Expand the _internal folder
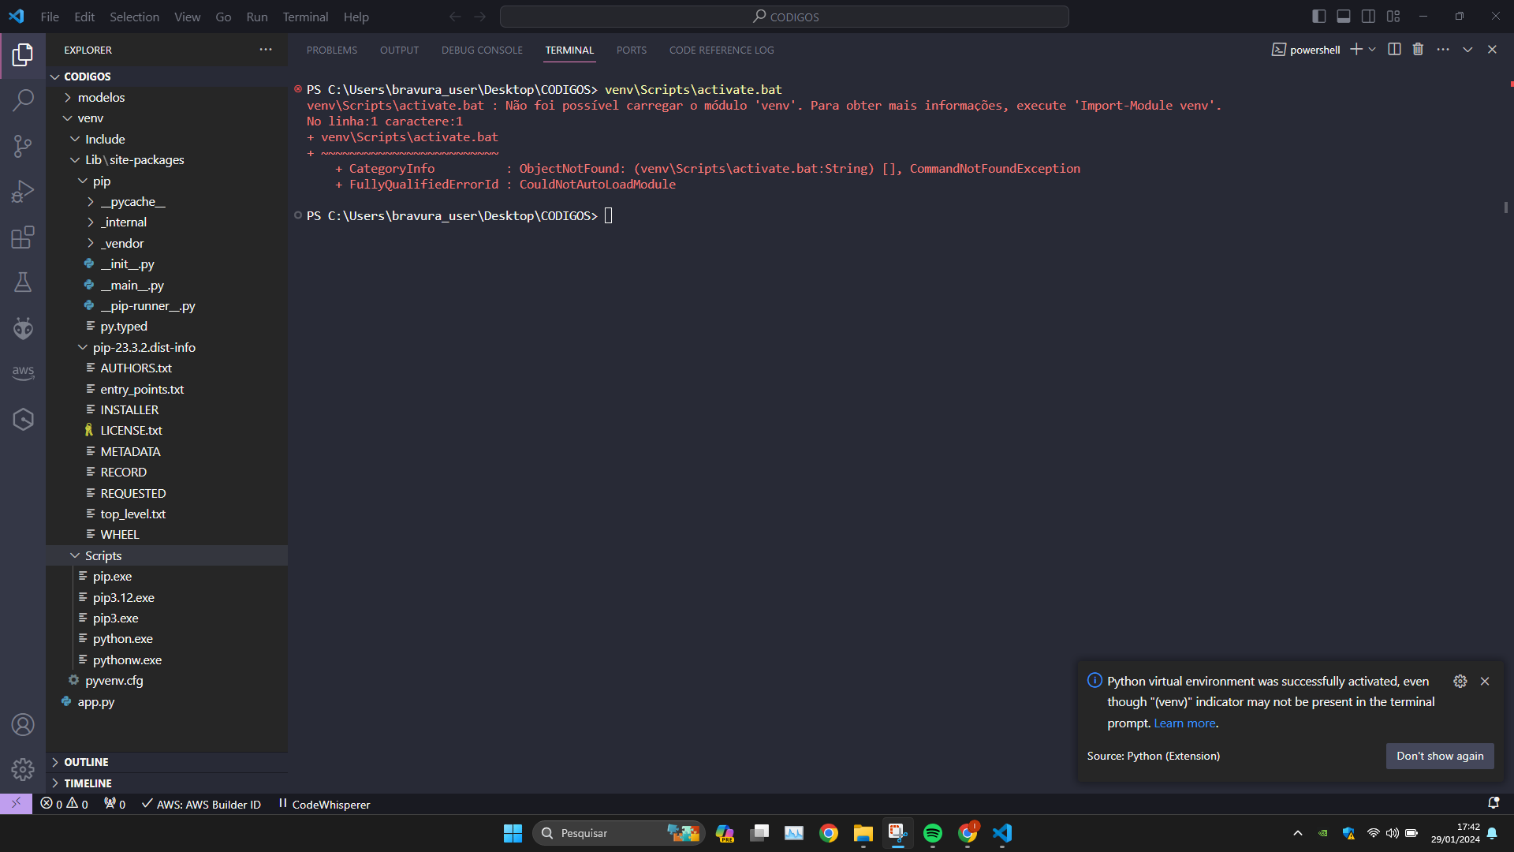The height and width of the screenshot is (852, 1514). [167, 222]
